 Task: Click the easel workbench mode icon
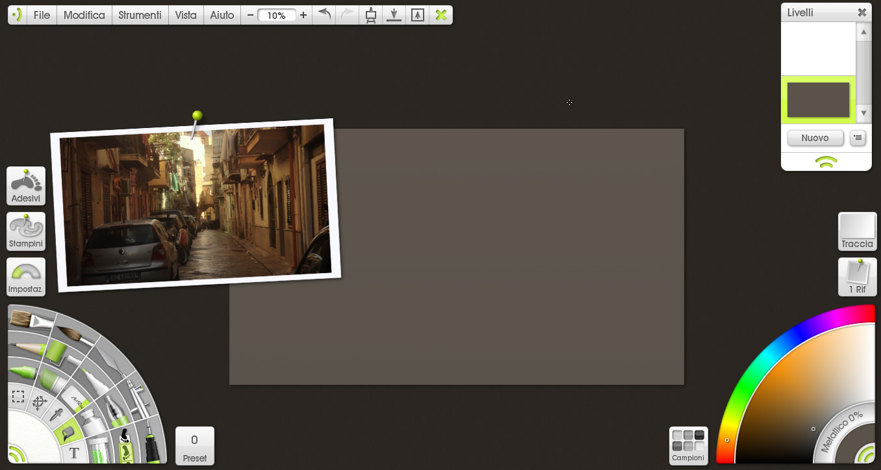370,15
